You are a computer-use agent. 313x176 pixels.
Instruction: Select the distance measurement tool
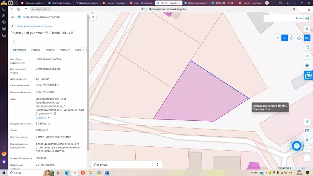pos(285,38)
